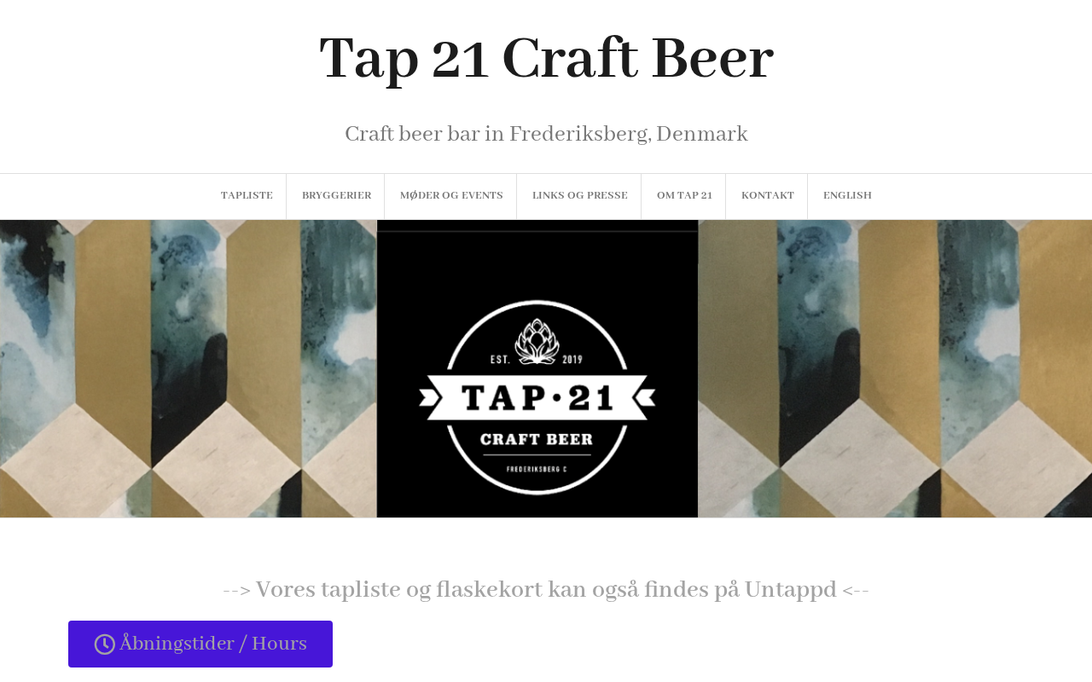Click the left watercolor pattern of hero banner

[189, 368]
